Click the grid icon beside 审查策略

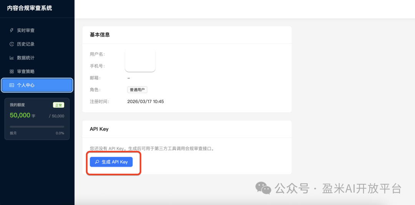tap(12, 72)
